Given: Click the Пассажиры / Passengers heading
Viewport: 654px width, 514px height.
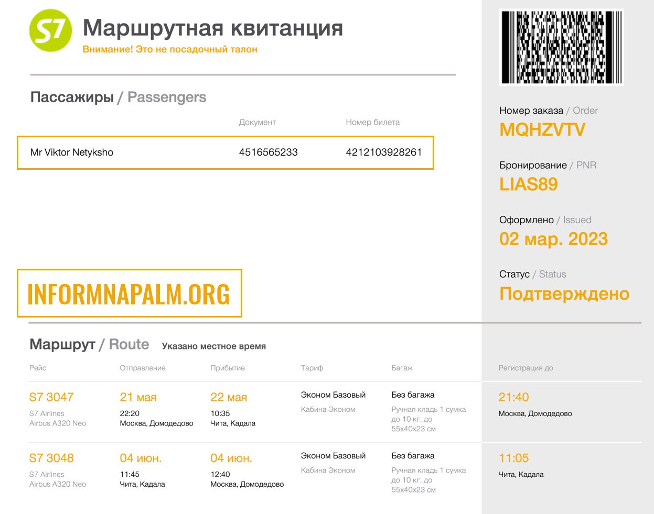Looking at the screenshot, I should (x=118, y=97).
